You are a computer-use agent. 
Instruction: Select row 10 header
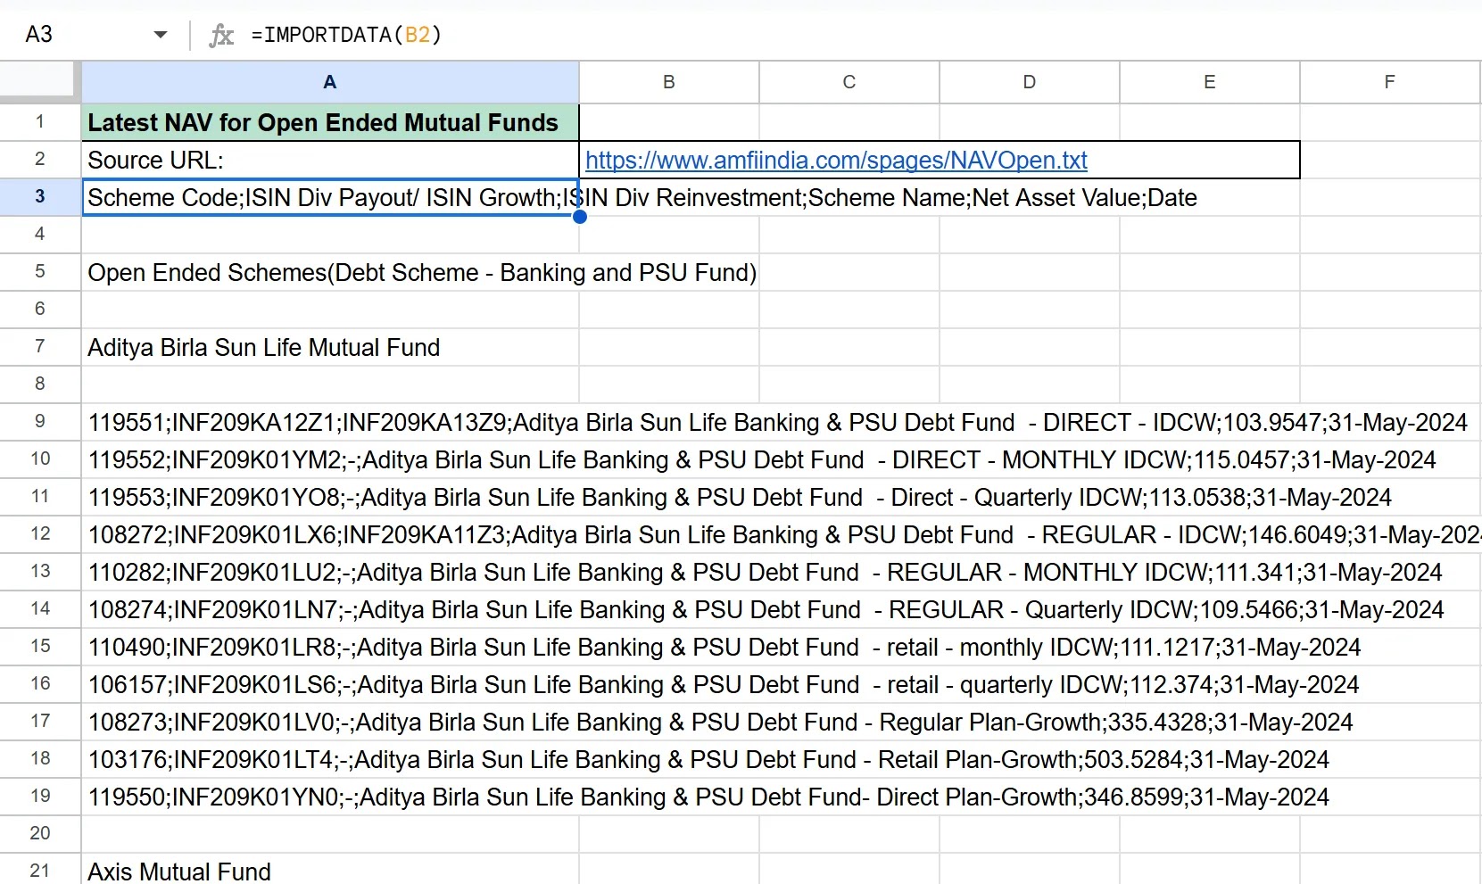click(40, 459)
